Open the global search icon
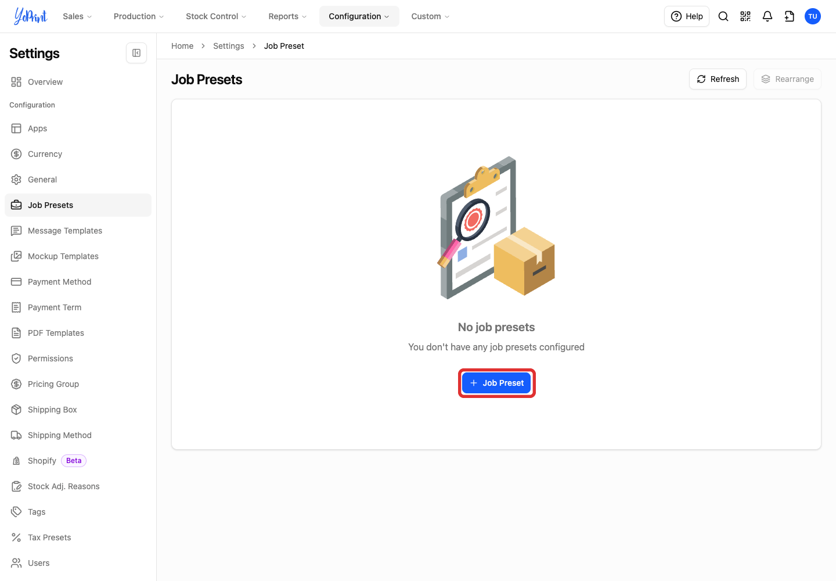836x581 pixels. pos(723,16)
